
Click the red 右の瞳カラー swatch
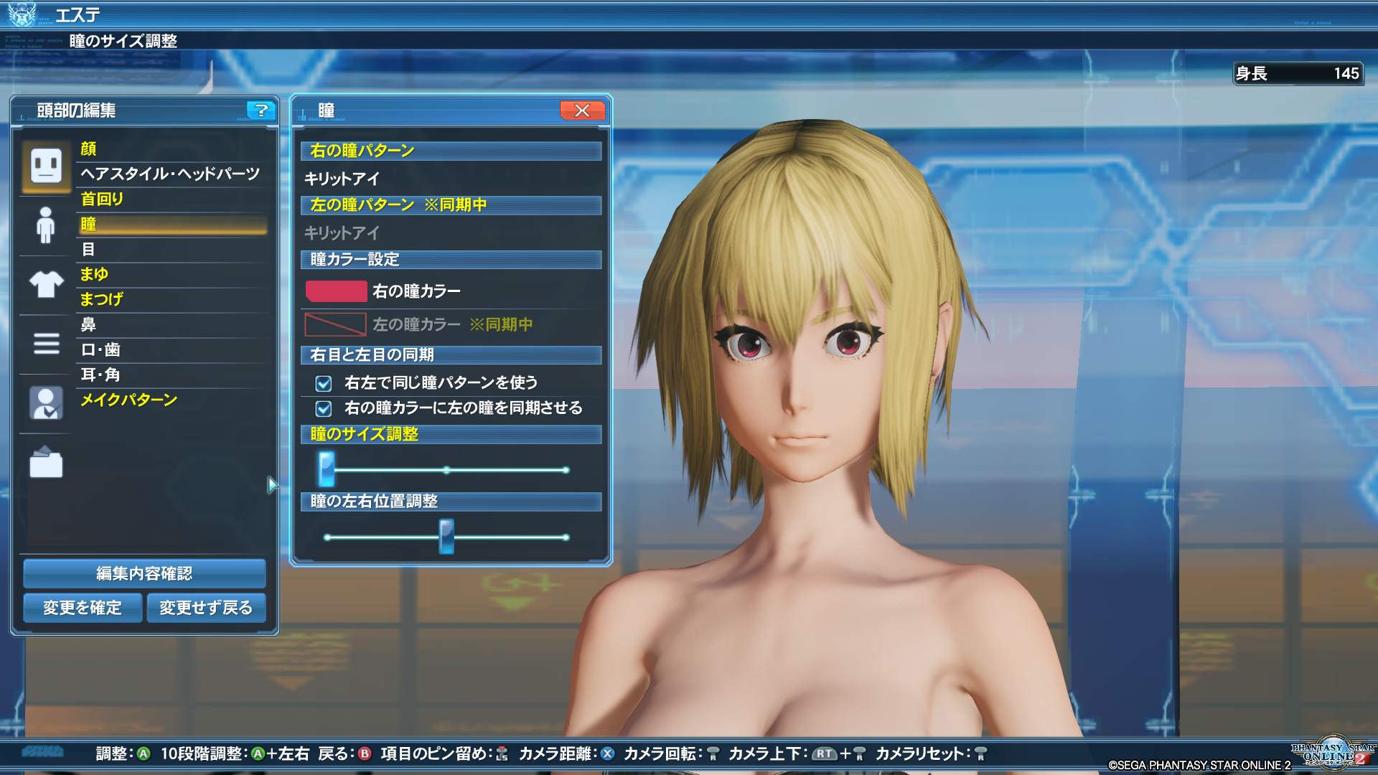[x=336, y=291]
